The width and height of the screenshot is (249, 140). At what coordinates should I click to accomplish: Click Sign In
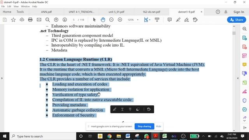point(238,12)
